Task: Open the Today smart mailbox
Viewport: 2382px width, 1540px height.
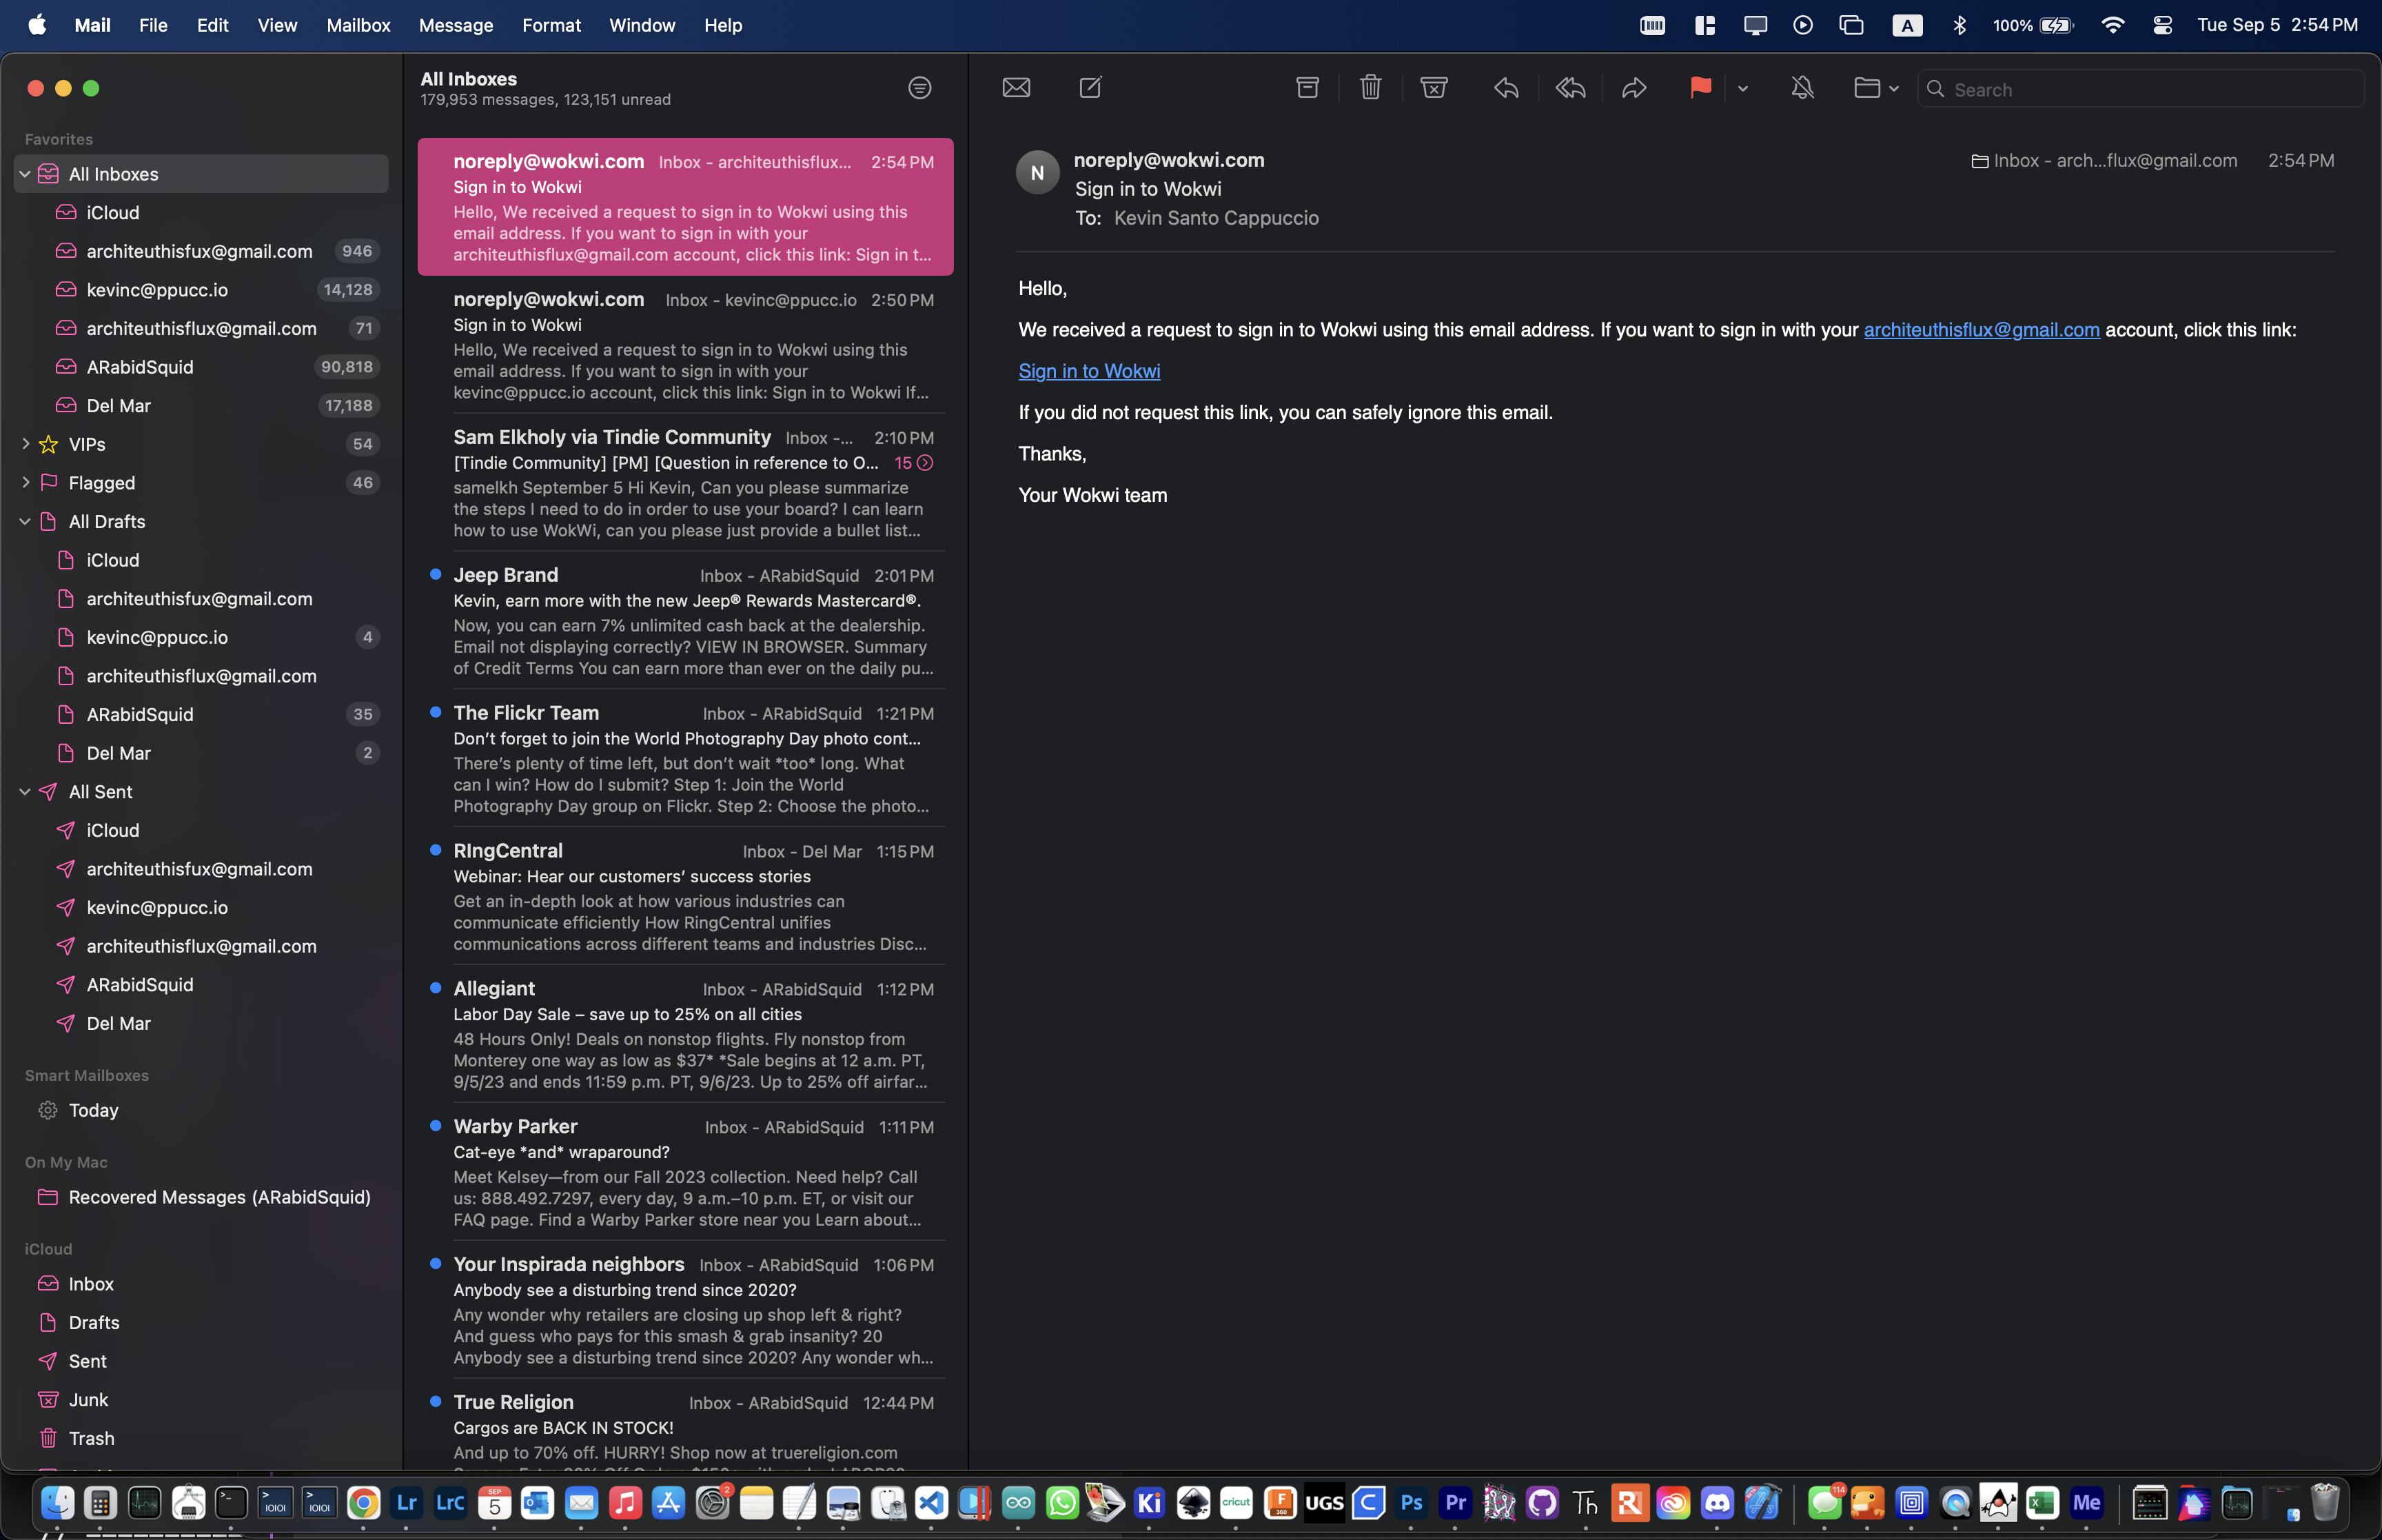Action: [201, 1111]
